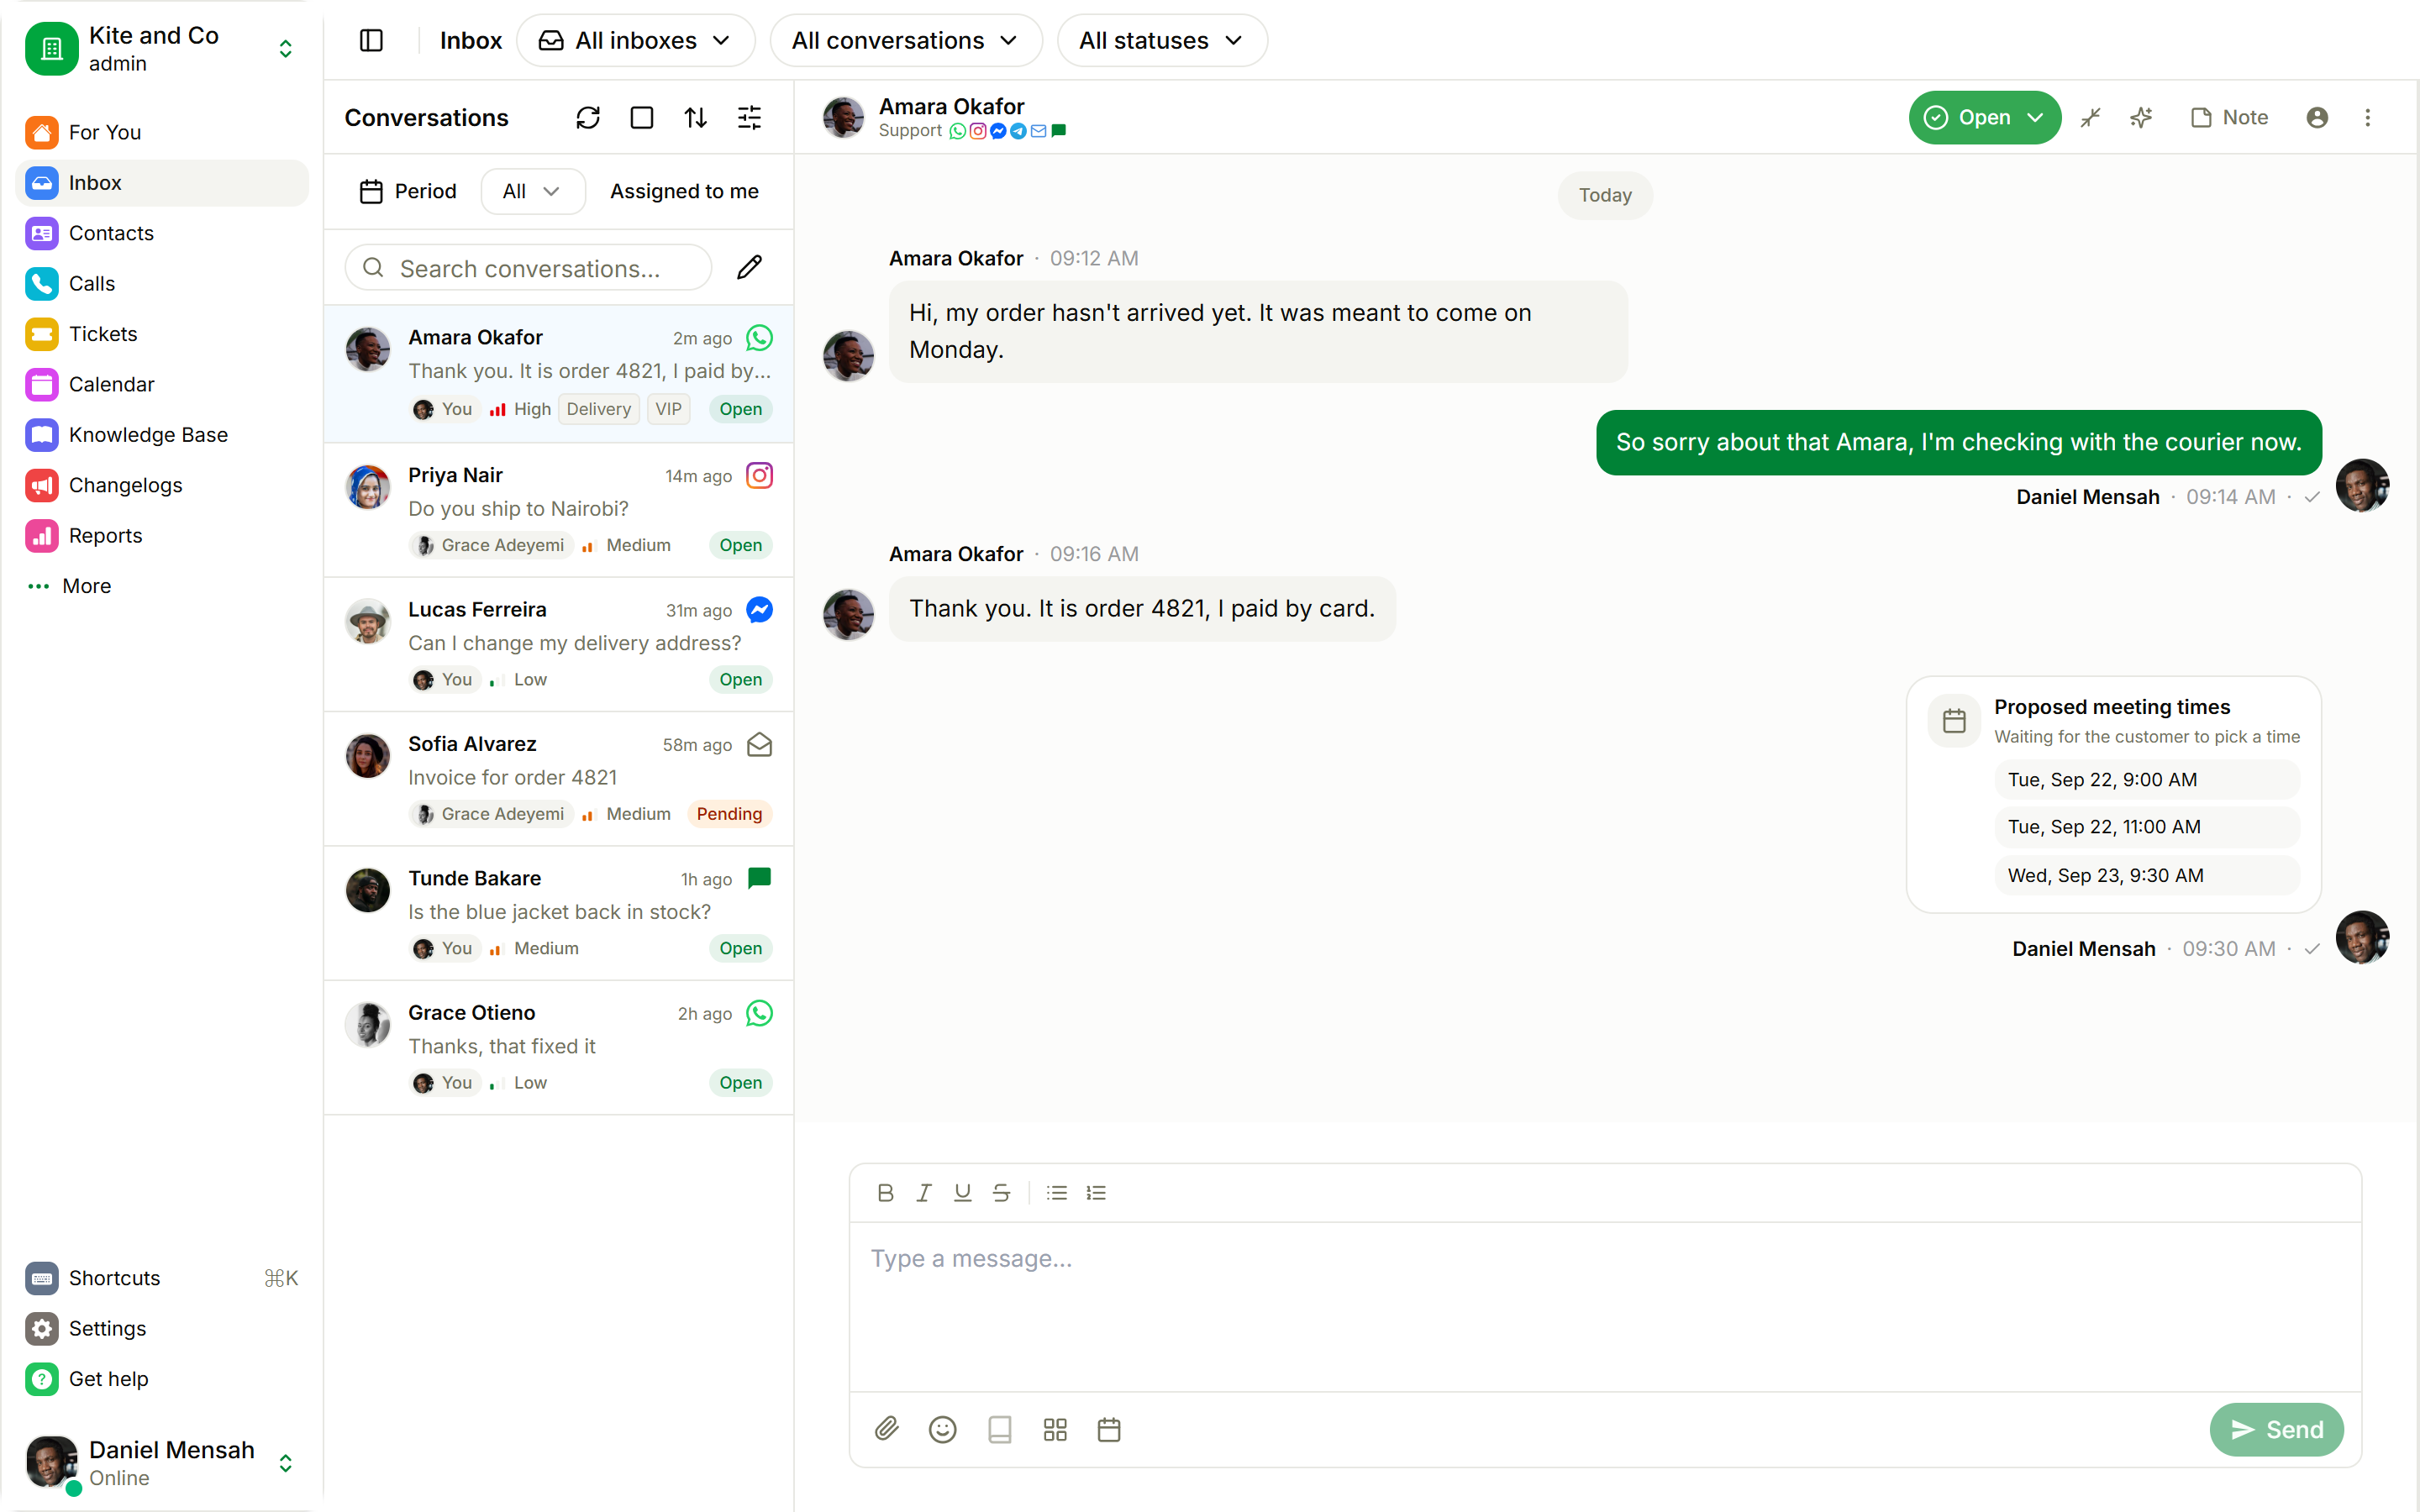The height and width of the screenshot is (1512, 2420).
Task: Toggle the Assigned to me filter
Action: [684, 191]
